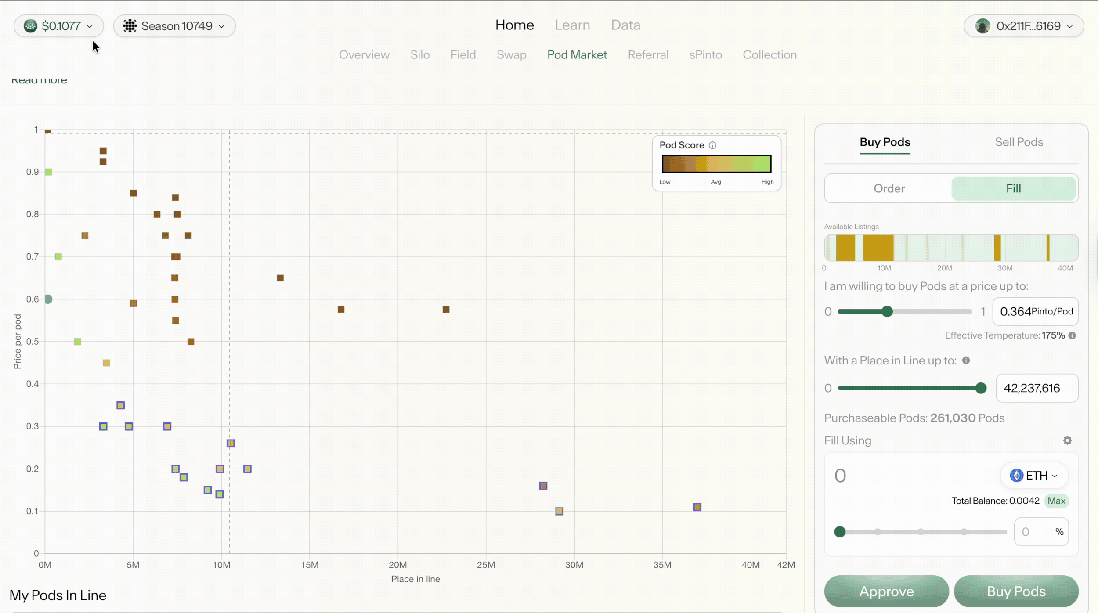Click the green circle order marker at 0.6
This screenshot has width=1098, height=613.
pyautogui.click(x=48, y=299)
